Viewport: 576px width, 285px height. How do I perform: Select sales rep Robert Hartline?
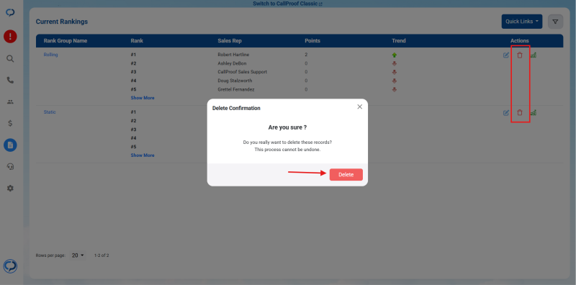233,55
